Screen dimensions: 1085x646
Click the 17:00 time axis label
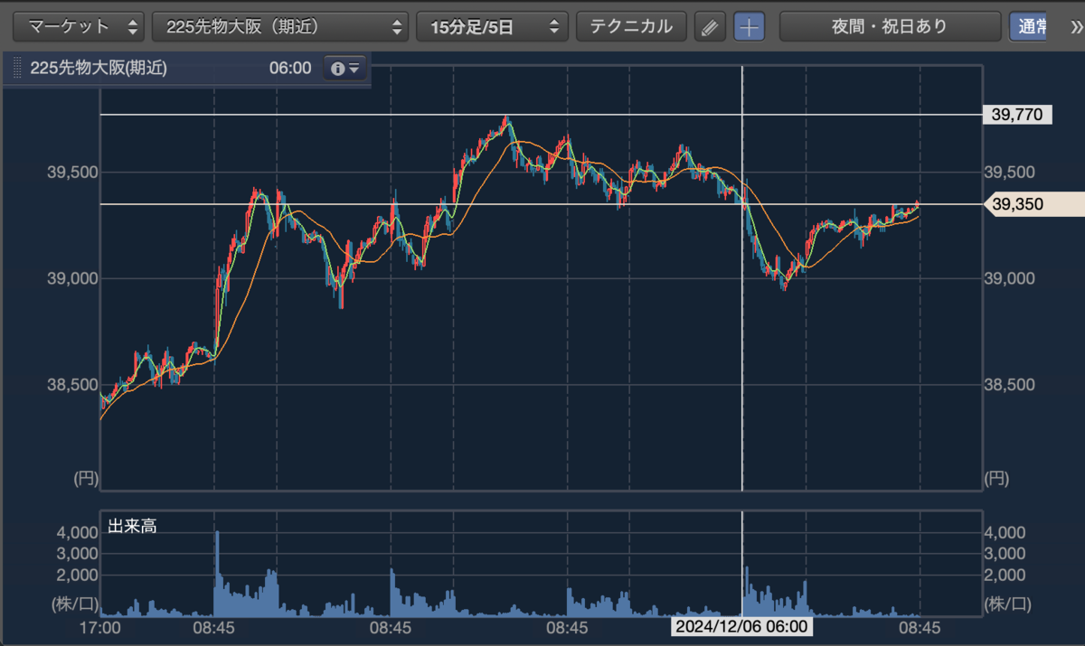coord(99,626)
